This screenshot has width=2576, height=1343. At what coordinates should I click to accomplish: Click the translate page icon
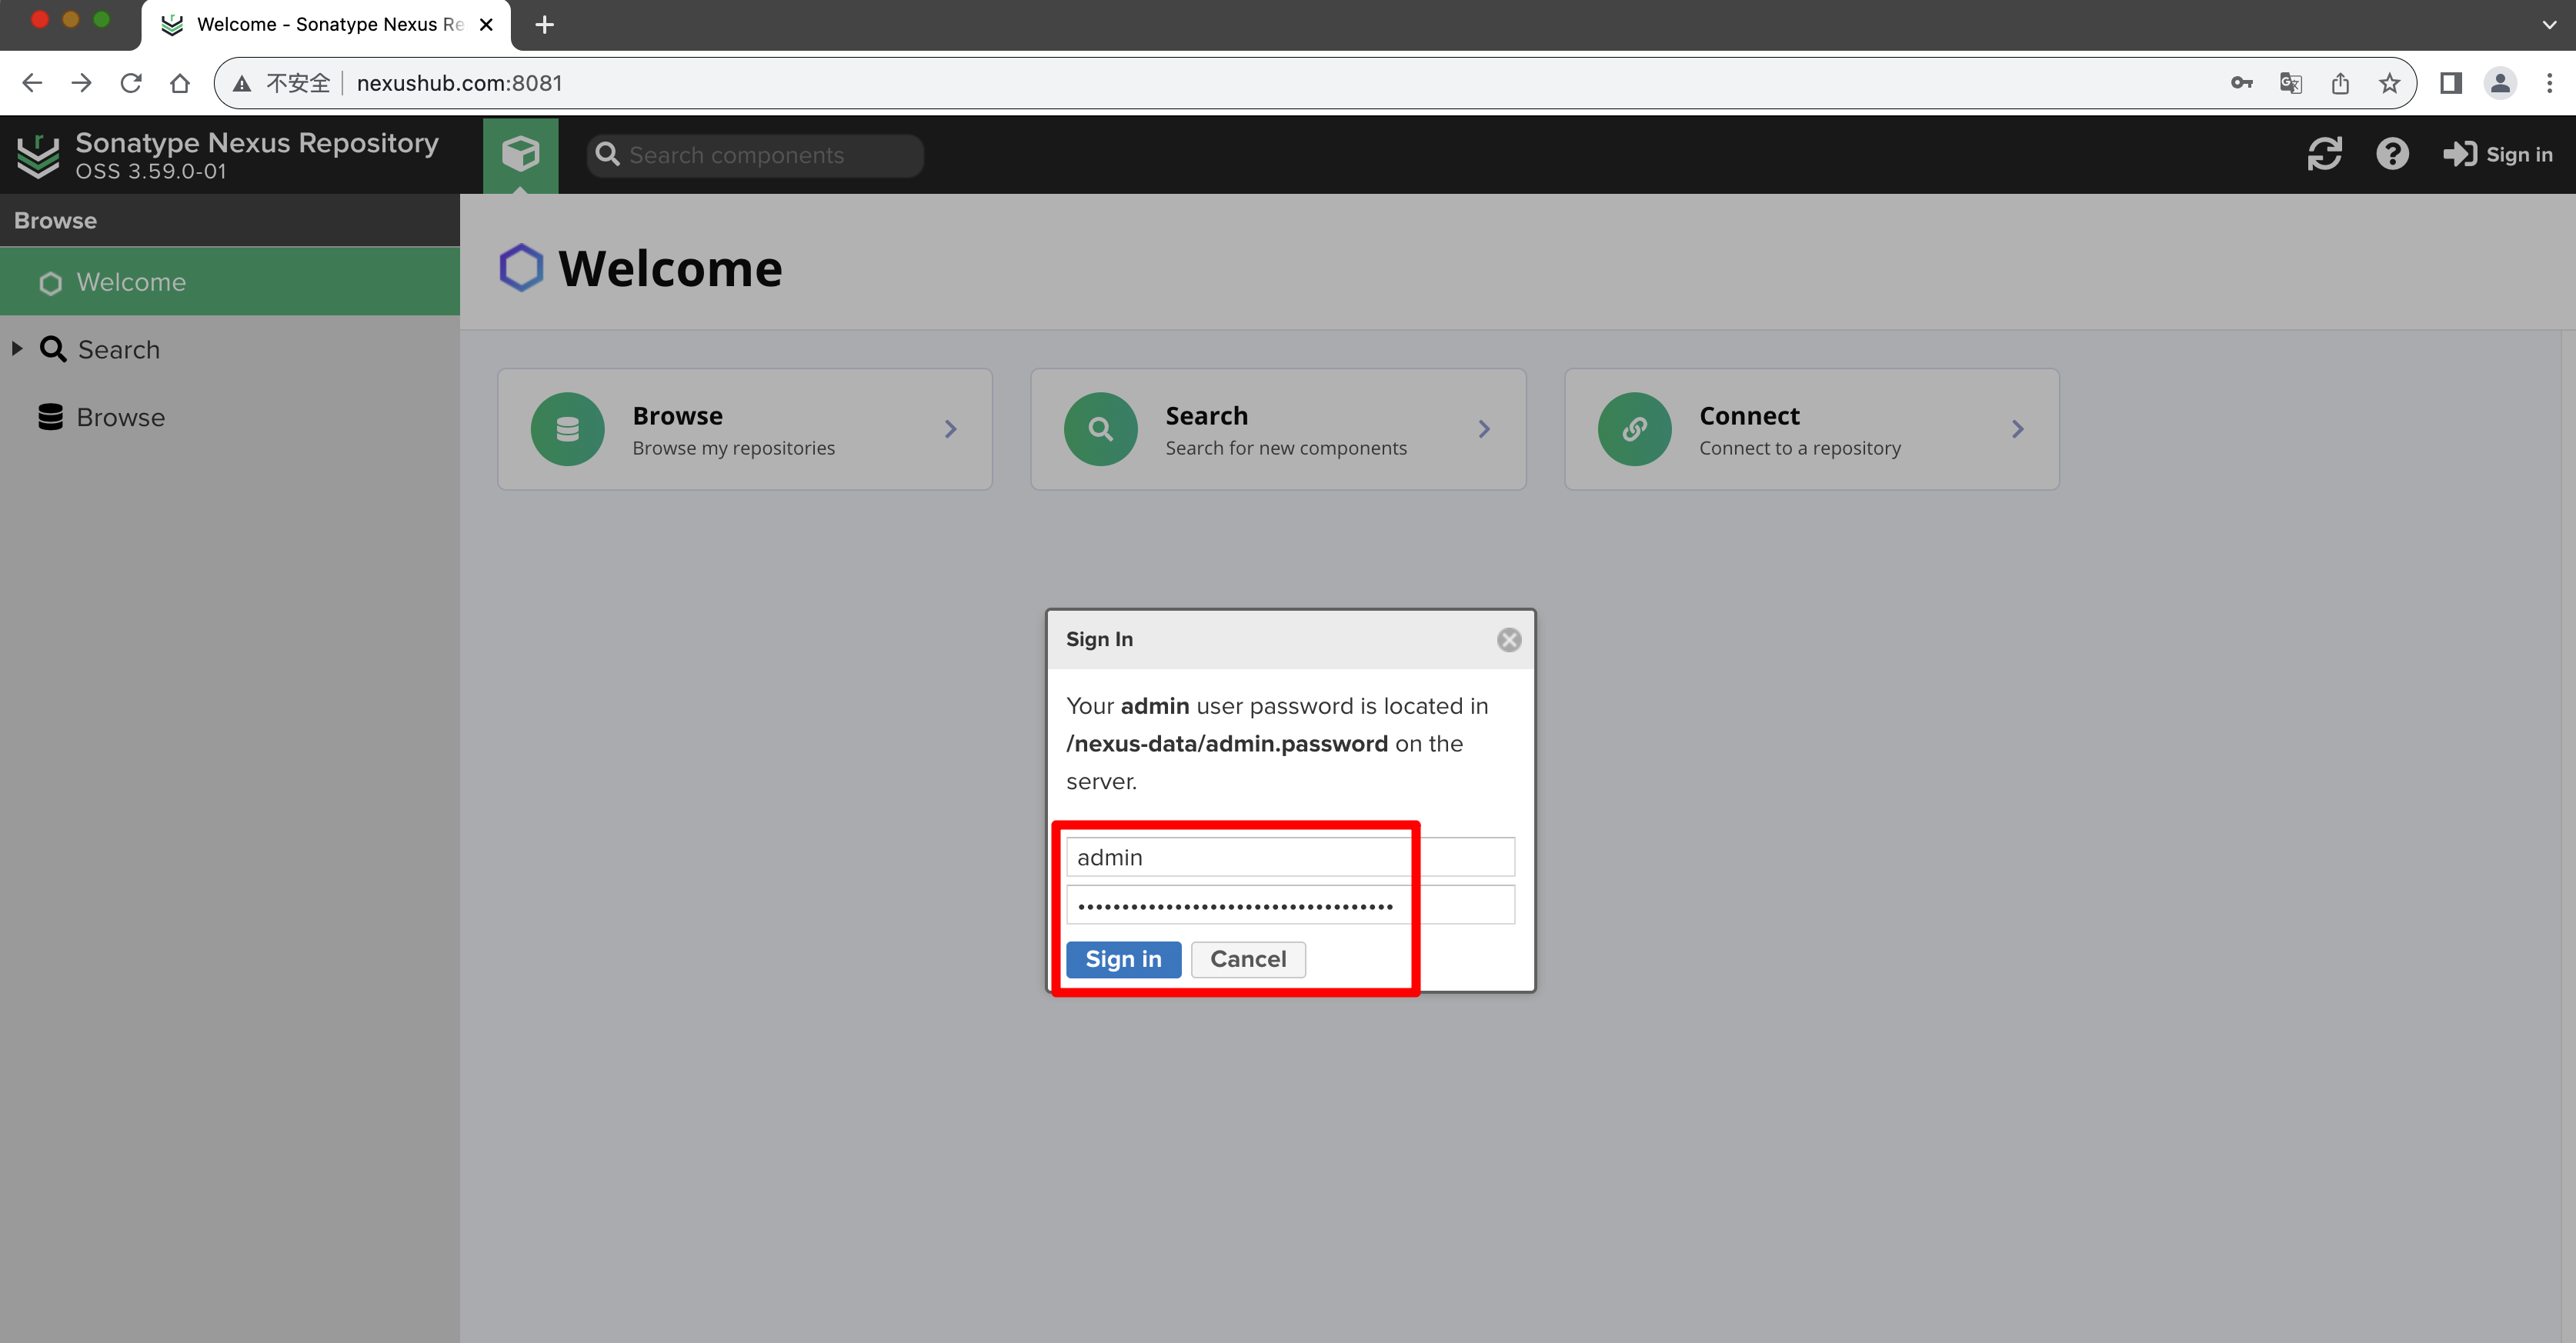tap(2290, 83)
